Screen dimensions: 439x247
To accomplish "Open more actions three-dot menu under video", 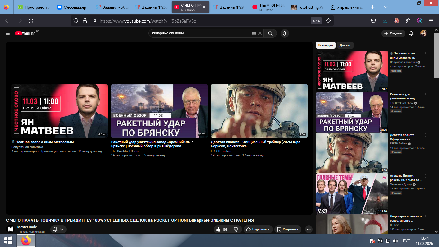I will point(309,229).
